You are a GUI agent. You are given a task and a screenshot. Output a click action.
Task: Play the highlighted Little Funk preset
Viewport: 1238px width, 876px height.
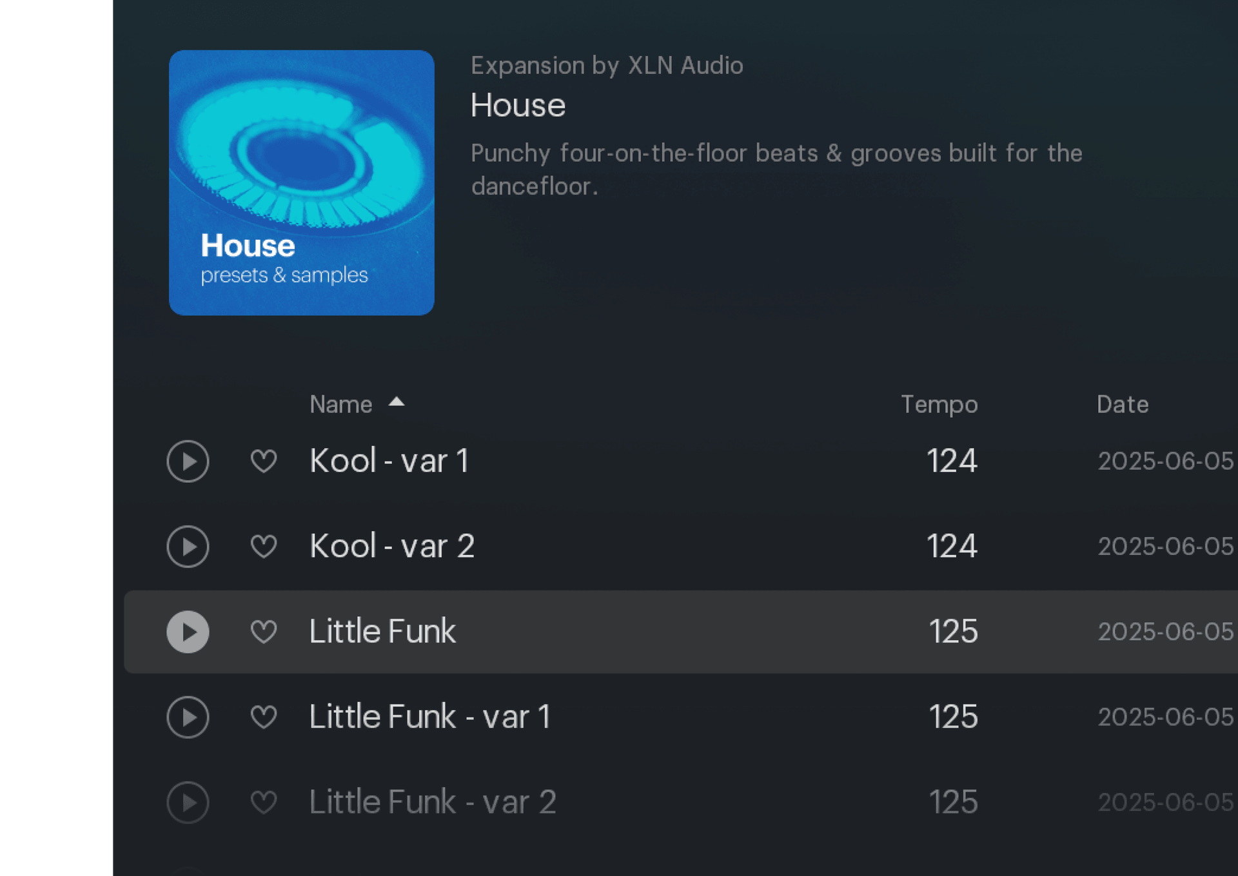[x=188, y=632]
